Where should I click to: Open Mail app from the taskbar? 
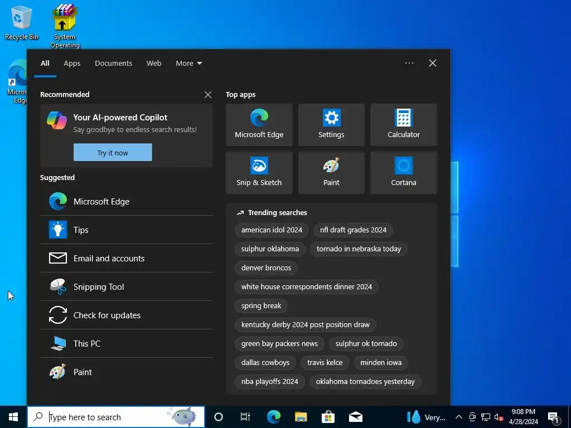point(355,417)
